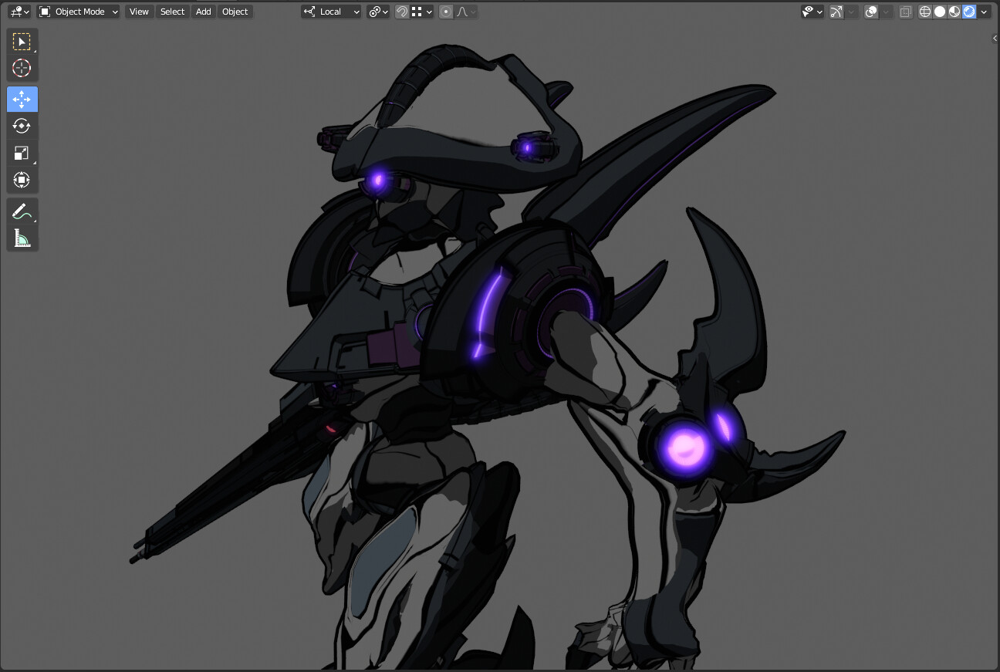Open the Object menu
1000x672 pixels.
point(235,11)
